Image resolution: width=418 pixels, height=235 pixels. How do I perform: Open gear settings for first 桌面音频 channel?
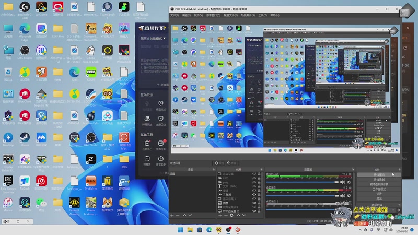point(349,196)
